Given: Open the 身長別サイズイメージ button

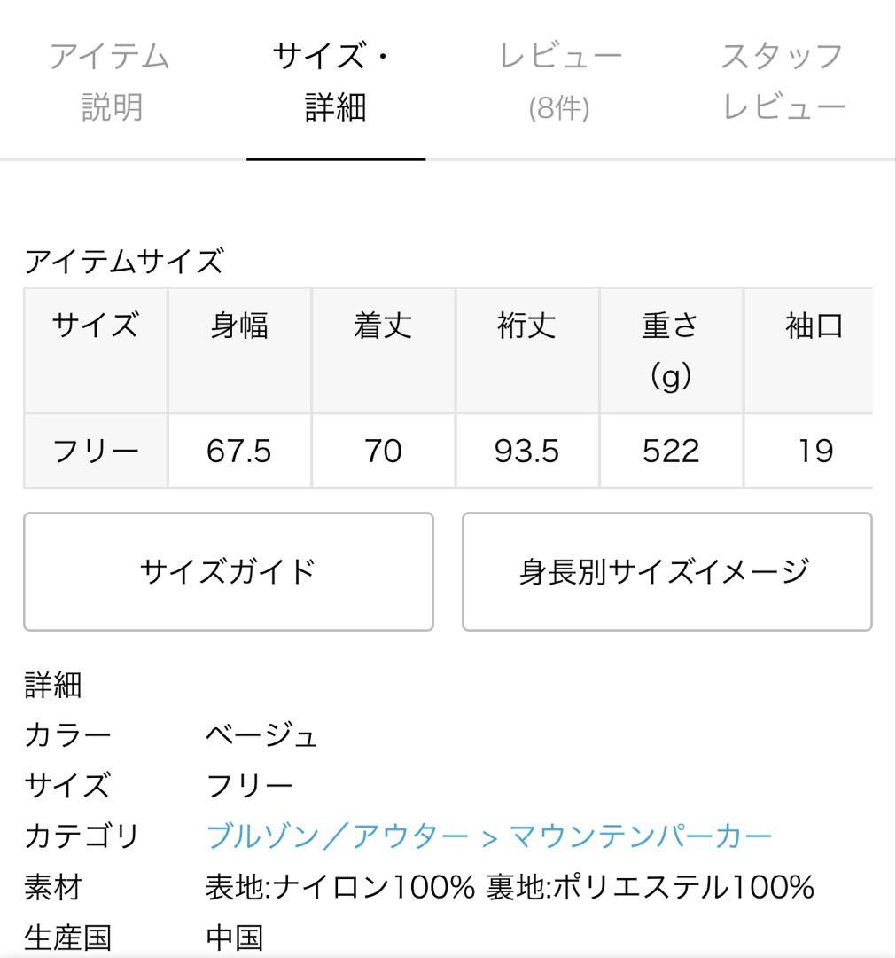Looking at the screenshot, I should pyautogui.click(x=667, y=572).
